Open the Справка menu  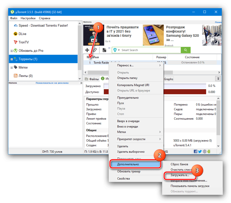44,18
